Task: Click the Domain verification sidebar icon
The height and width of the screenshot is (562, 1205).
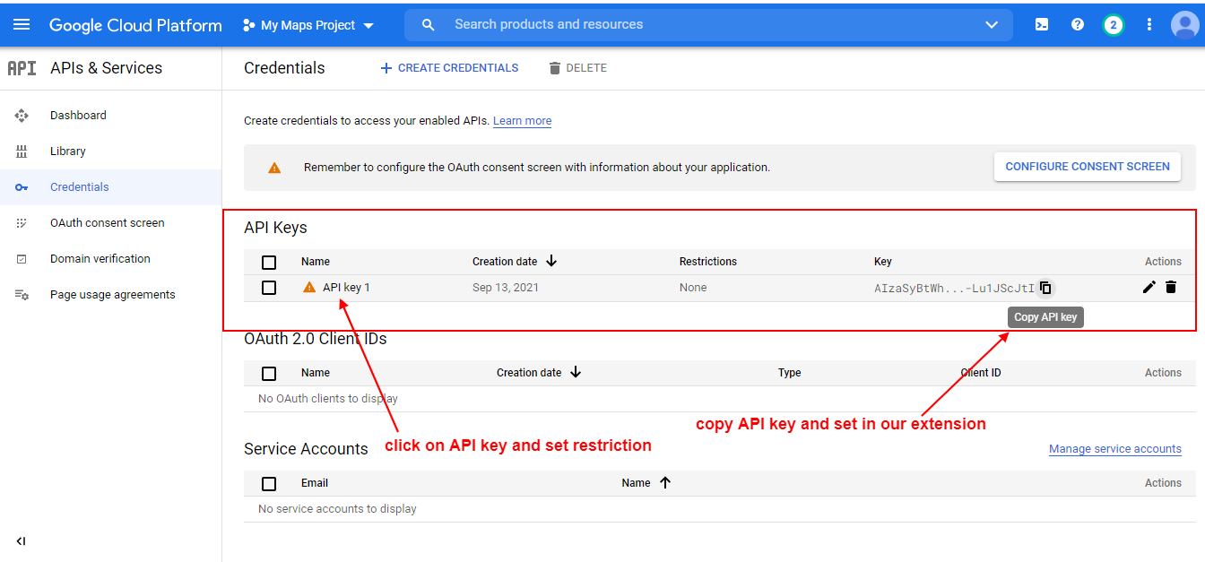Action: [22, 259]
